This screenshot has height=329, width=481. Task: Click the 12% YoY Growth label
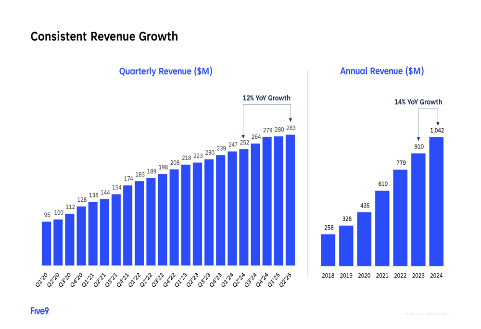266,98
